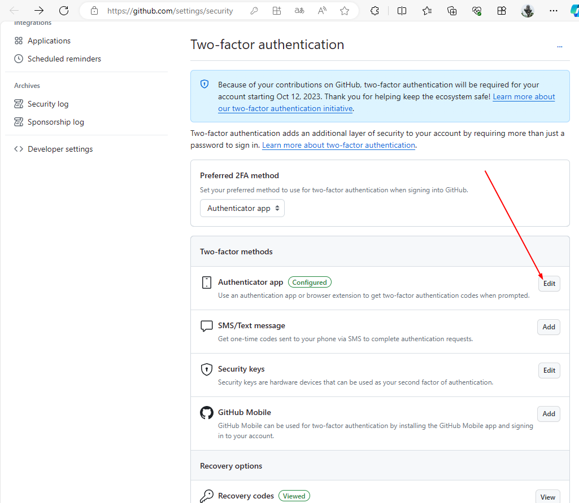Click the 'Archives' sidebar heading

[27, 86]
